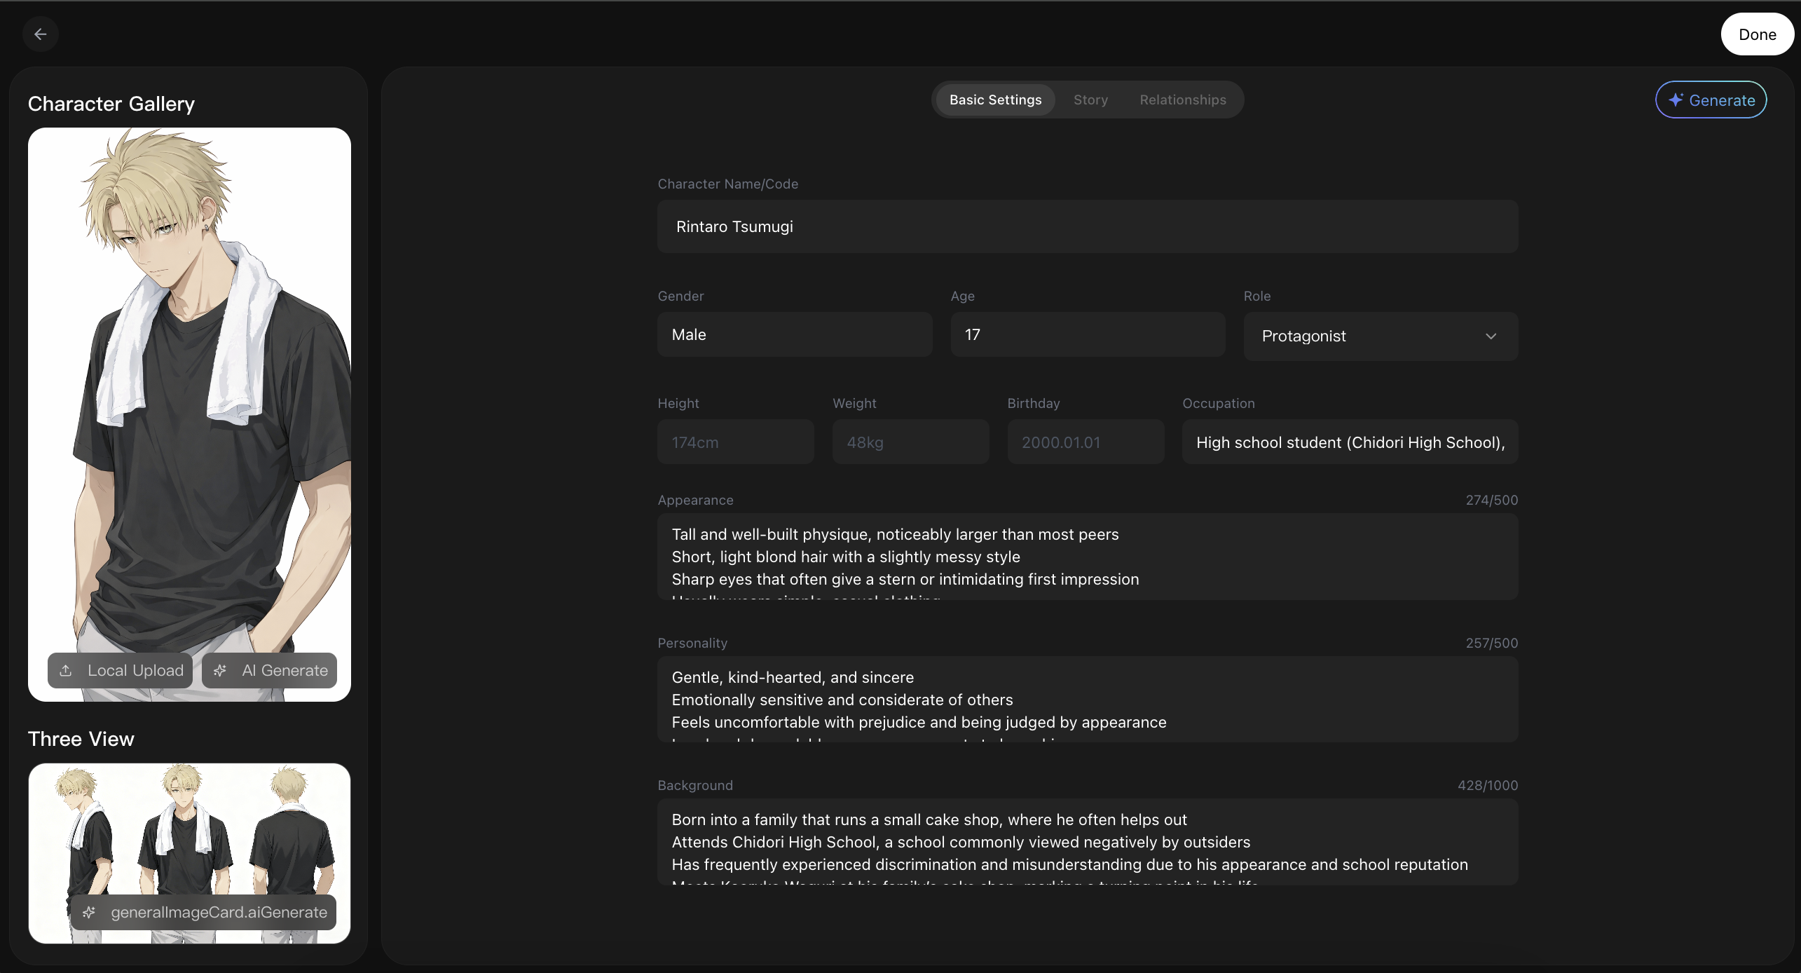
Task: Select the Three View character thumbnail
Action: pos(189,827)
